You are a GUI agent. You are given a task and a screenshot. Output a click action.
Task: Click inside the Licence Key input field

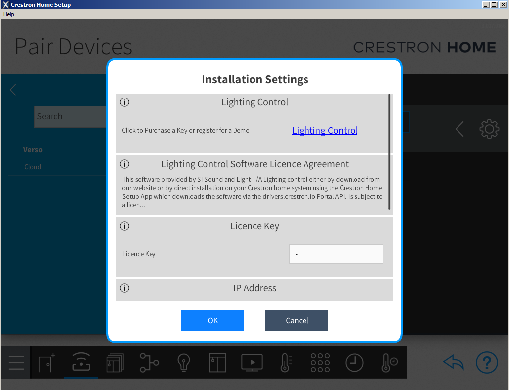coord(336,254)
